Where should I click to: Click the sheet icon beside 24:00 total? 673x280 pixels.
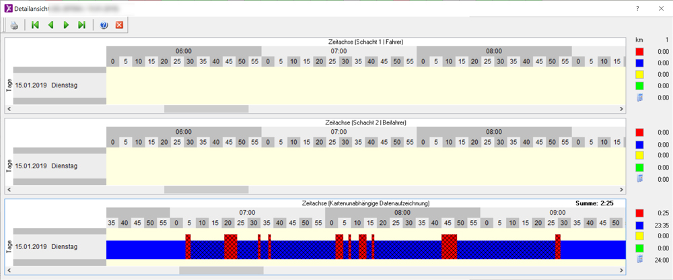point(640,259)
